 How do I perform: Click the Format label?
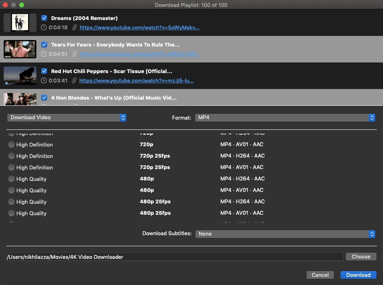(x=181, y=118)
